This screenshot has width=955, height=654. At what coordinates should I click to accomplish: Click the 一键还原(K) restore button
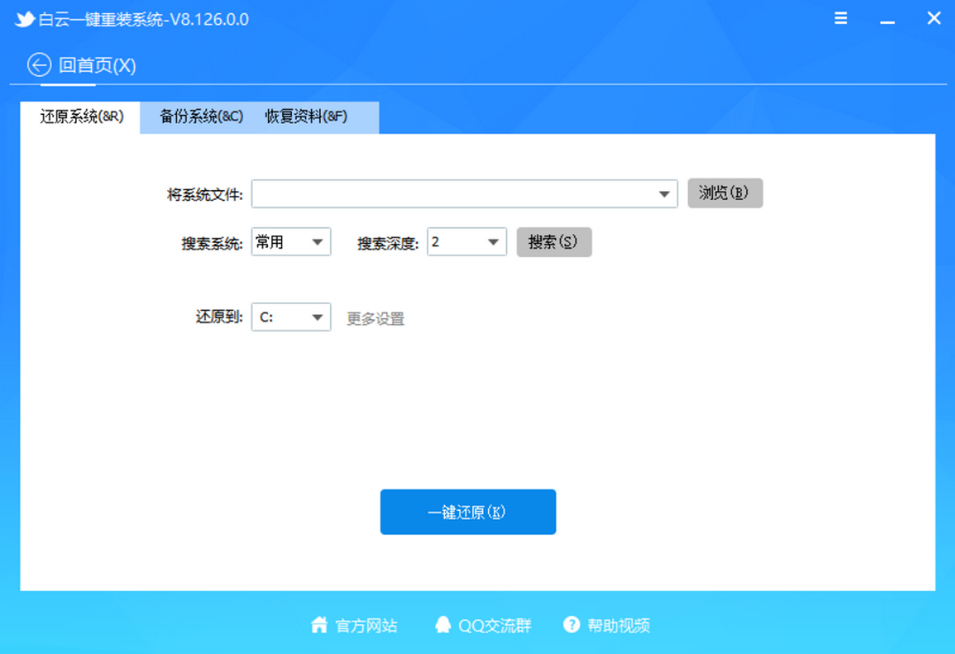click(468, 511)
